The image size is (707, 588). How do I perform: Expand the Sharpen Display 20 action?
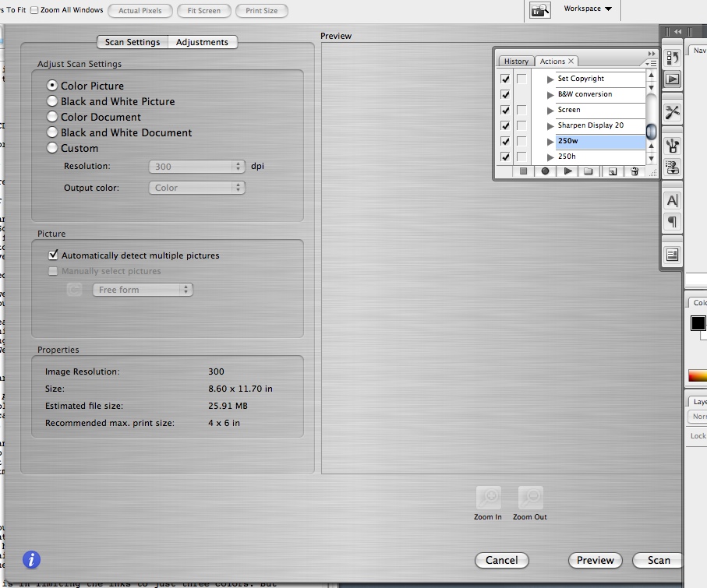pyautogui.click(x=551, y=125)
